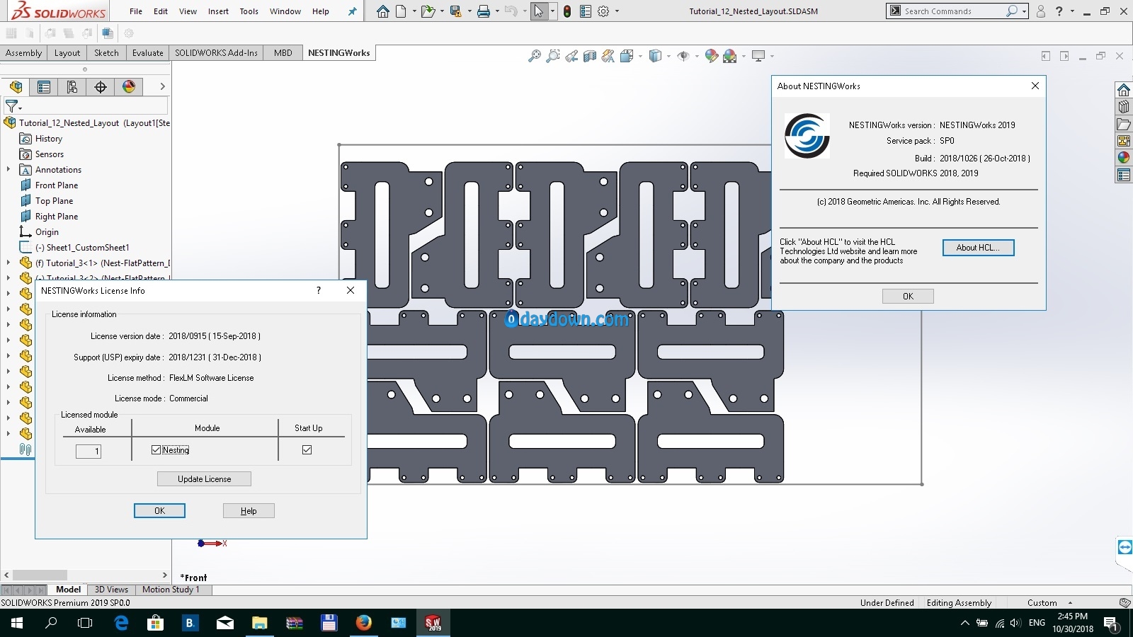This screenshot has height=637, width=1133.
Task: Open Apply Scene icon
Action: [730, 56]
